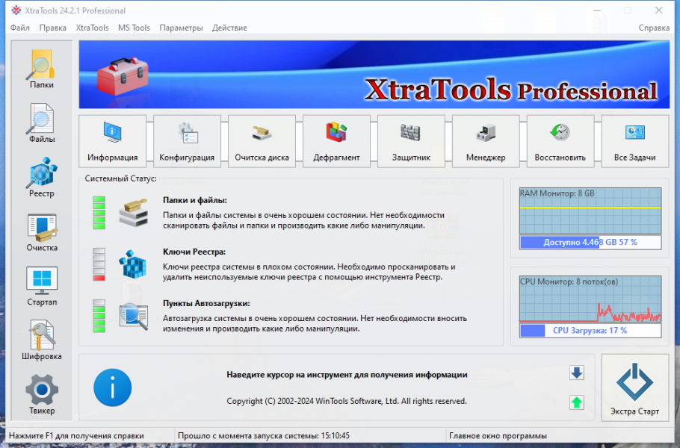The height and width of the screenshot is (448, 680).
Task: Click the blue info circle icon
Action: 112,388
